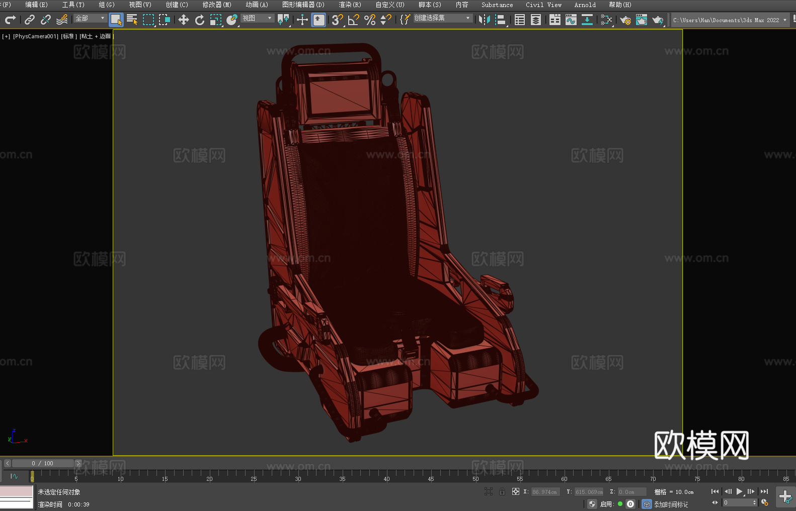Open the 视图(V) menu

point(140,5)
